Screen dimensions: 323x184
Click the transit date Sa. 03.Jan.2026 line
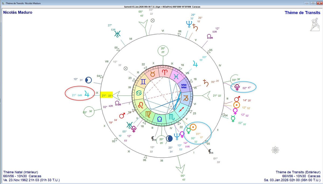(292, 180)
